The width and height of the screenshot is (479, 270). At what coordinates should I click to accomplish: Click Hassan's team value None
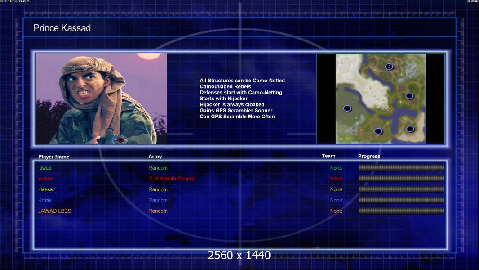(336, 189)
